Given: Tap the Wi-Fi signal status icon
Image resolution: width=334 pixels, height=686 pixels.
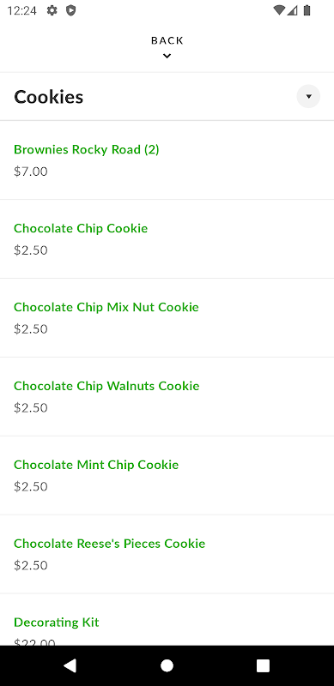Looking at the screenshot, I should (x=278, y=10).
